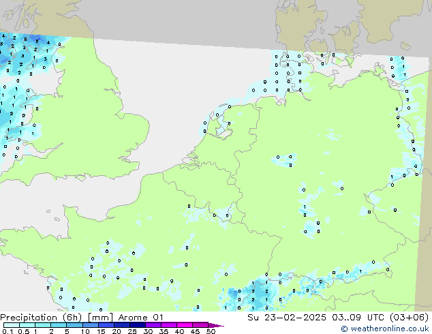Select the 45–50 mm legend swatch
The height and width of the screenshot is (334, 432).
200,325
